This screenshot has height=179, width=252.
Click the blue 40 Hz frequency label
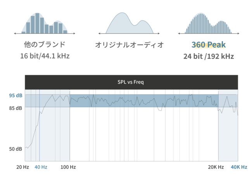coord(41,167)
